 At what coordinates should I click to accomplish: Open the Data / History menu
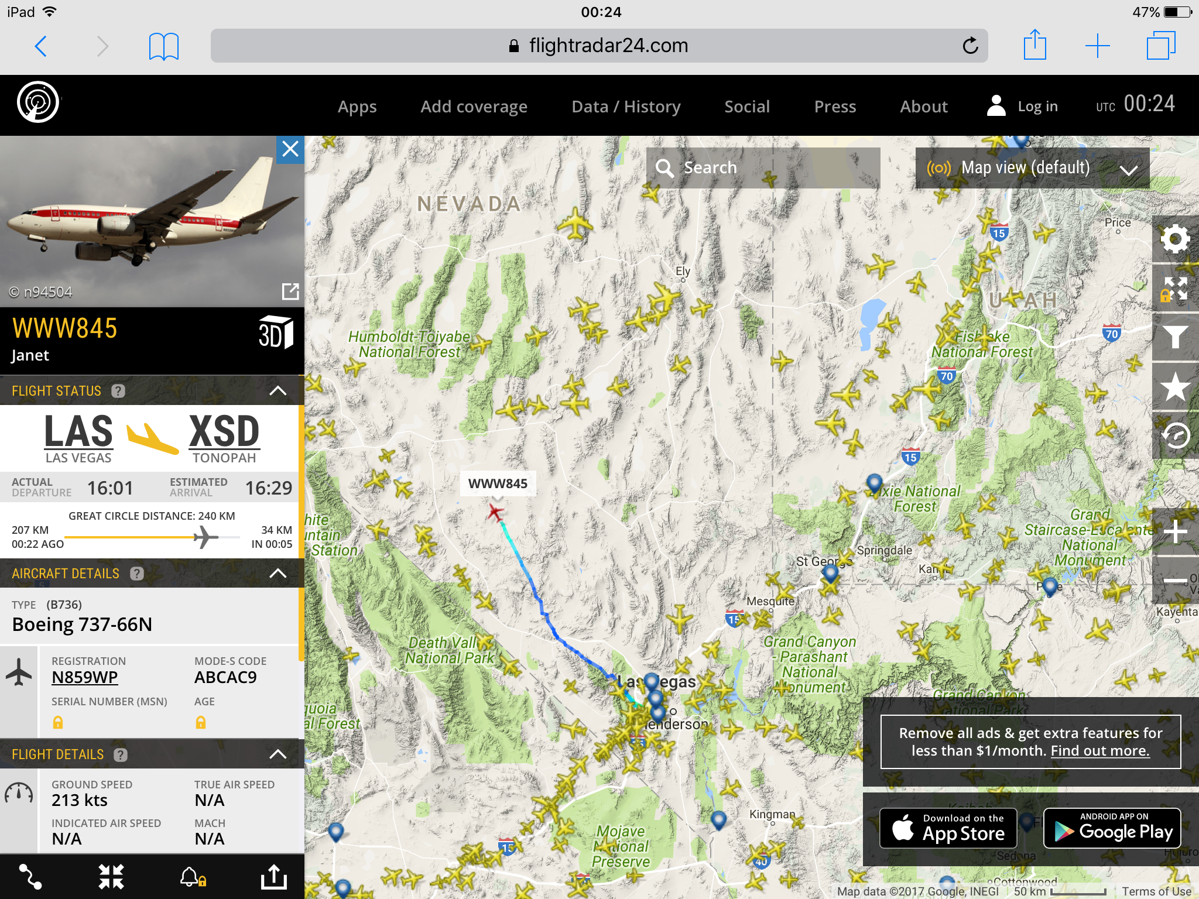click(626, 107)
